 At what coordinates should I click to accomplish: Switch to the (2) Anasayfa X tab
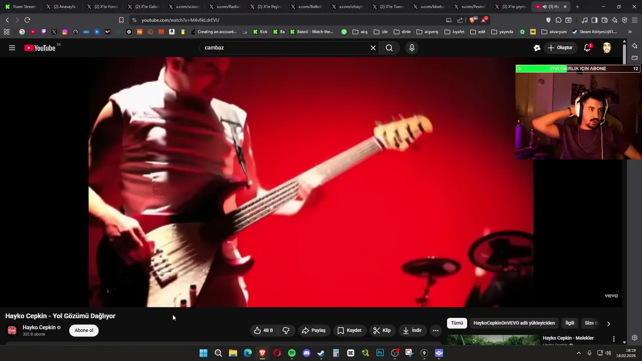pos(61,7)
